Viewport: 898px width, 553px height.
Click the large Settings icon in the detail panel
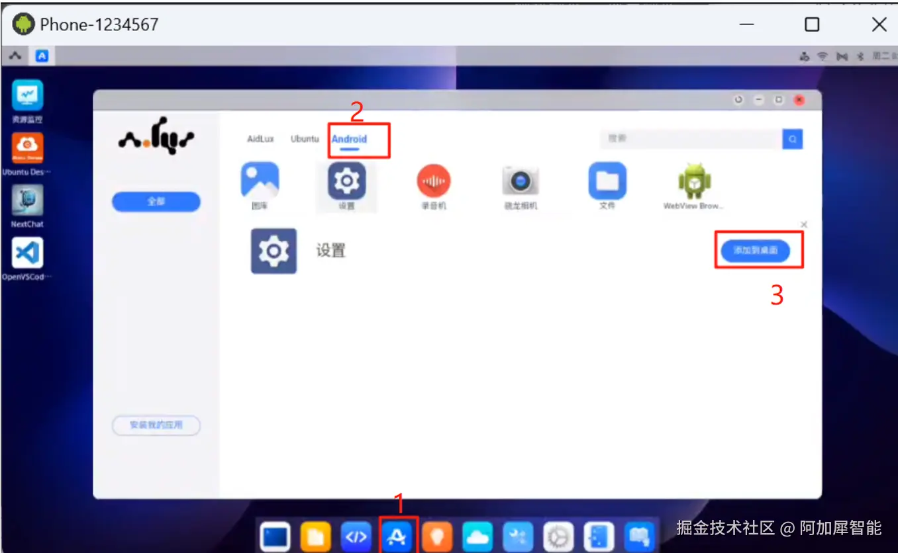[x=274, y=251]
